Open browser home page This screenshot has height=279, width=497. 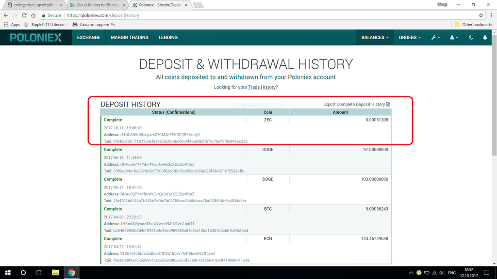[33, 15]
